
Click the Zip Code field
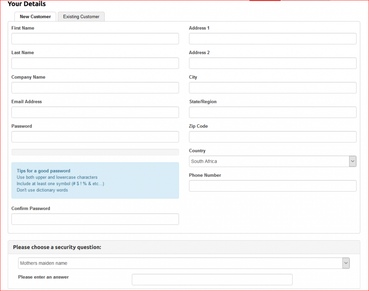[272, 137]
